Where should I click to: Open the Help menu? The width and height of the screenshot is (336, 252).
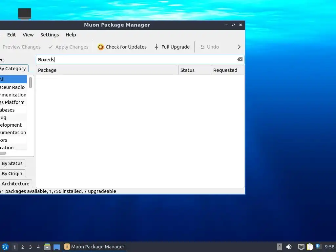(x=71, y=35)
